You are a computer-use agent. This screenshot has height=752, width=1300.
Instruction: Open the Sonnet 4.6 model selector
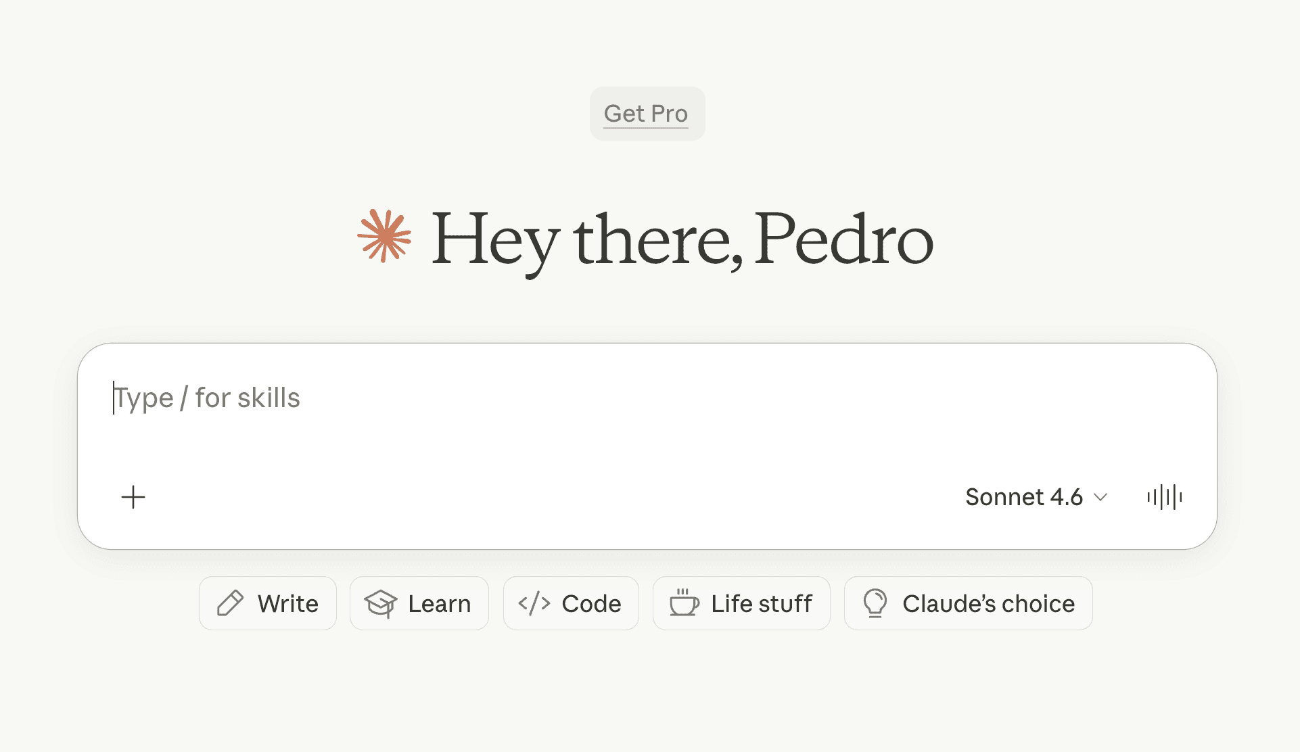(x=1024, y=497)
